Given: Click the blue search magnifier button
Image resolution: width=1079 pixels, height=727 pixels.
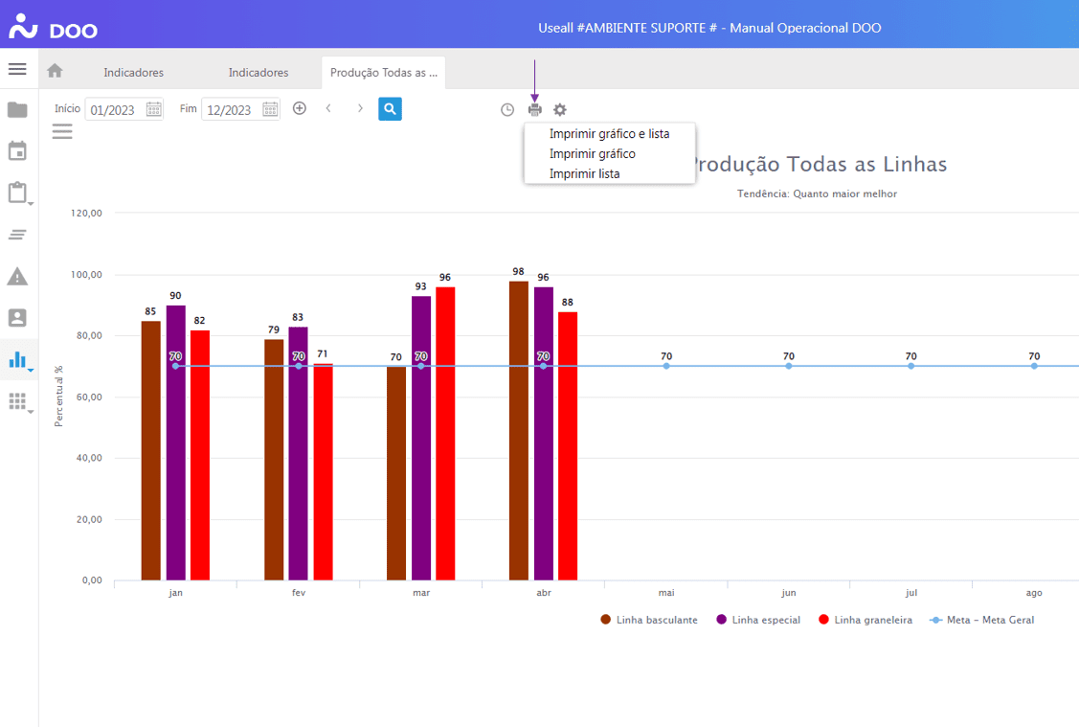Looking at the screenshot, I should pyautogui.click(x=390, y=109).
